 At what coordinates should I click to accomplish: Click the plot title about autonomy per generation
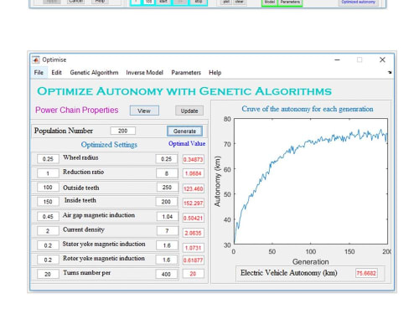pyautogui.click(x=308, y=109)
